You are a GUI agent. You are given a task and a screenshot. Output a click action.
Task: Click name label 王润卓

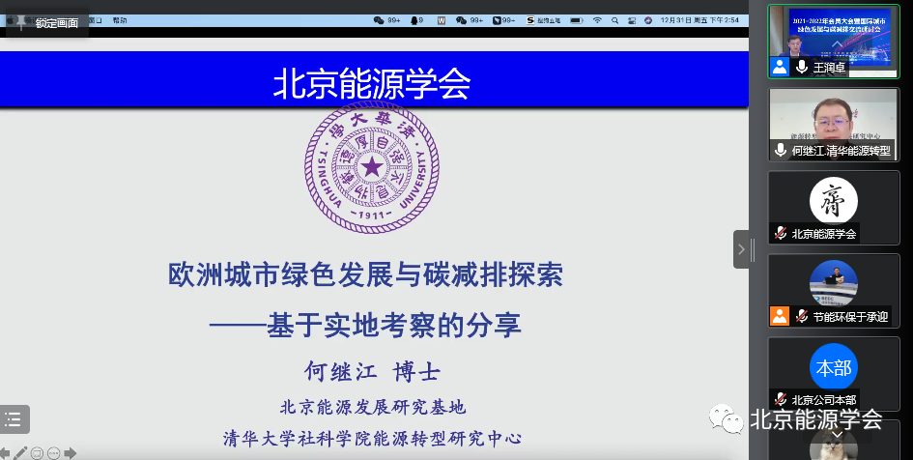(x=829, y=68)
